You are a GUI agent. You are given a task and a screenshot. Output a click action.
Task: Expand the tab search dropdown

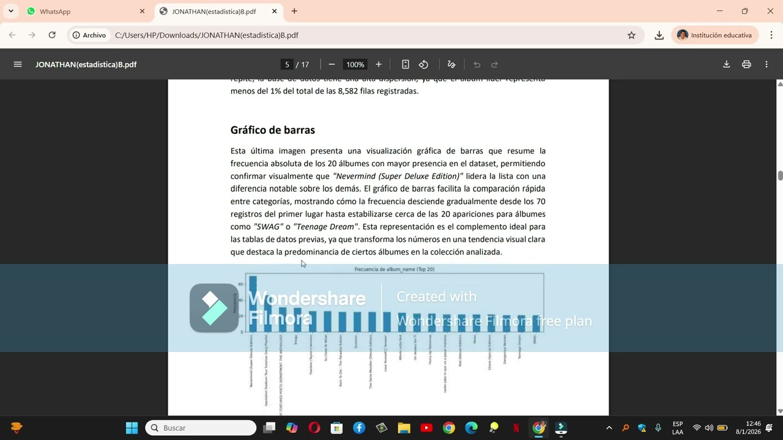point(10,11)
